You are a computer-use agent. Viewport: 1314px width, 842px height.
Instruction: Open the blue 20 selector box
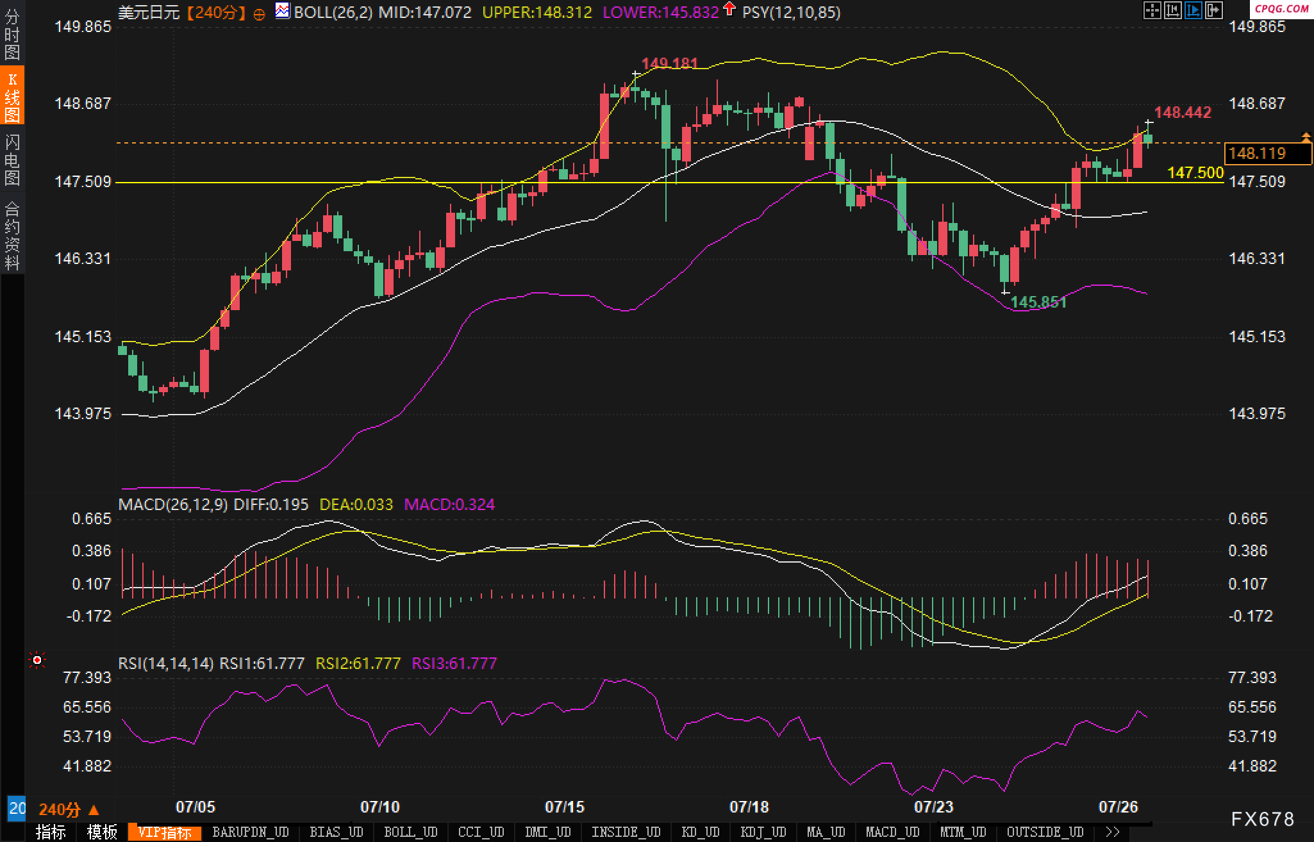tap(17, 809)
